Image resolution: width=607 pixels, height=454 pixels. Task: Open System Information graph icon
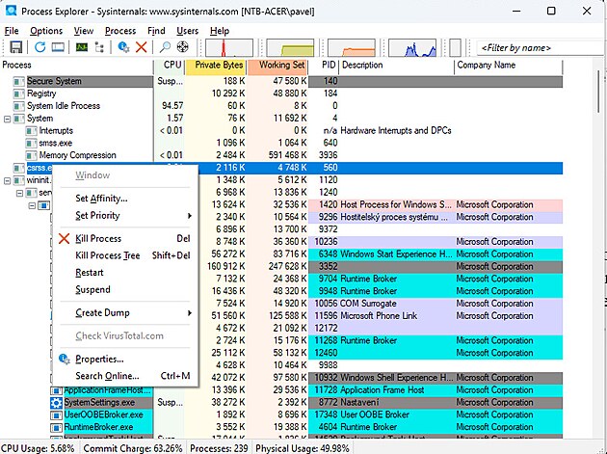pos(82,47)
